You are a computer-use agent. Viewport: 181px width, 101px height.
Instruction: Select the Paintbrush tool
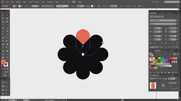(x=7, y=28)
